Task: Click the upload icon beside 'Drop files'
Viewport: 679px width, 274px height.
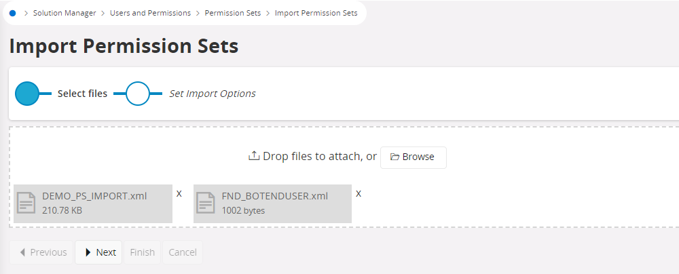Action: pyautogui.click(x=254, y=156)
